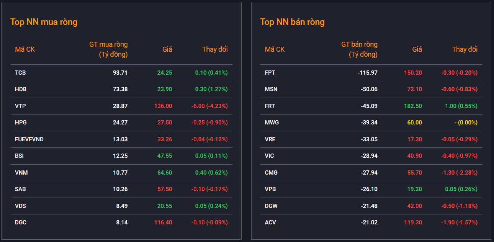Click the 'Top NN mua ròng' heading
The height and width of the screenshot is (242, 494).
[44, 22]
